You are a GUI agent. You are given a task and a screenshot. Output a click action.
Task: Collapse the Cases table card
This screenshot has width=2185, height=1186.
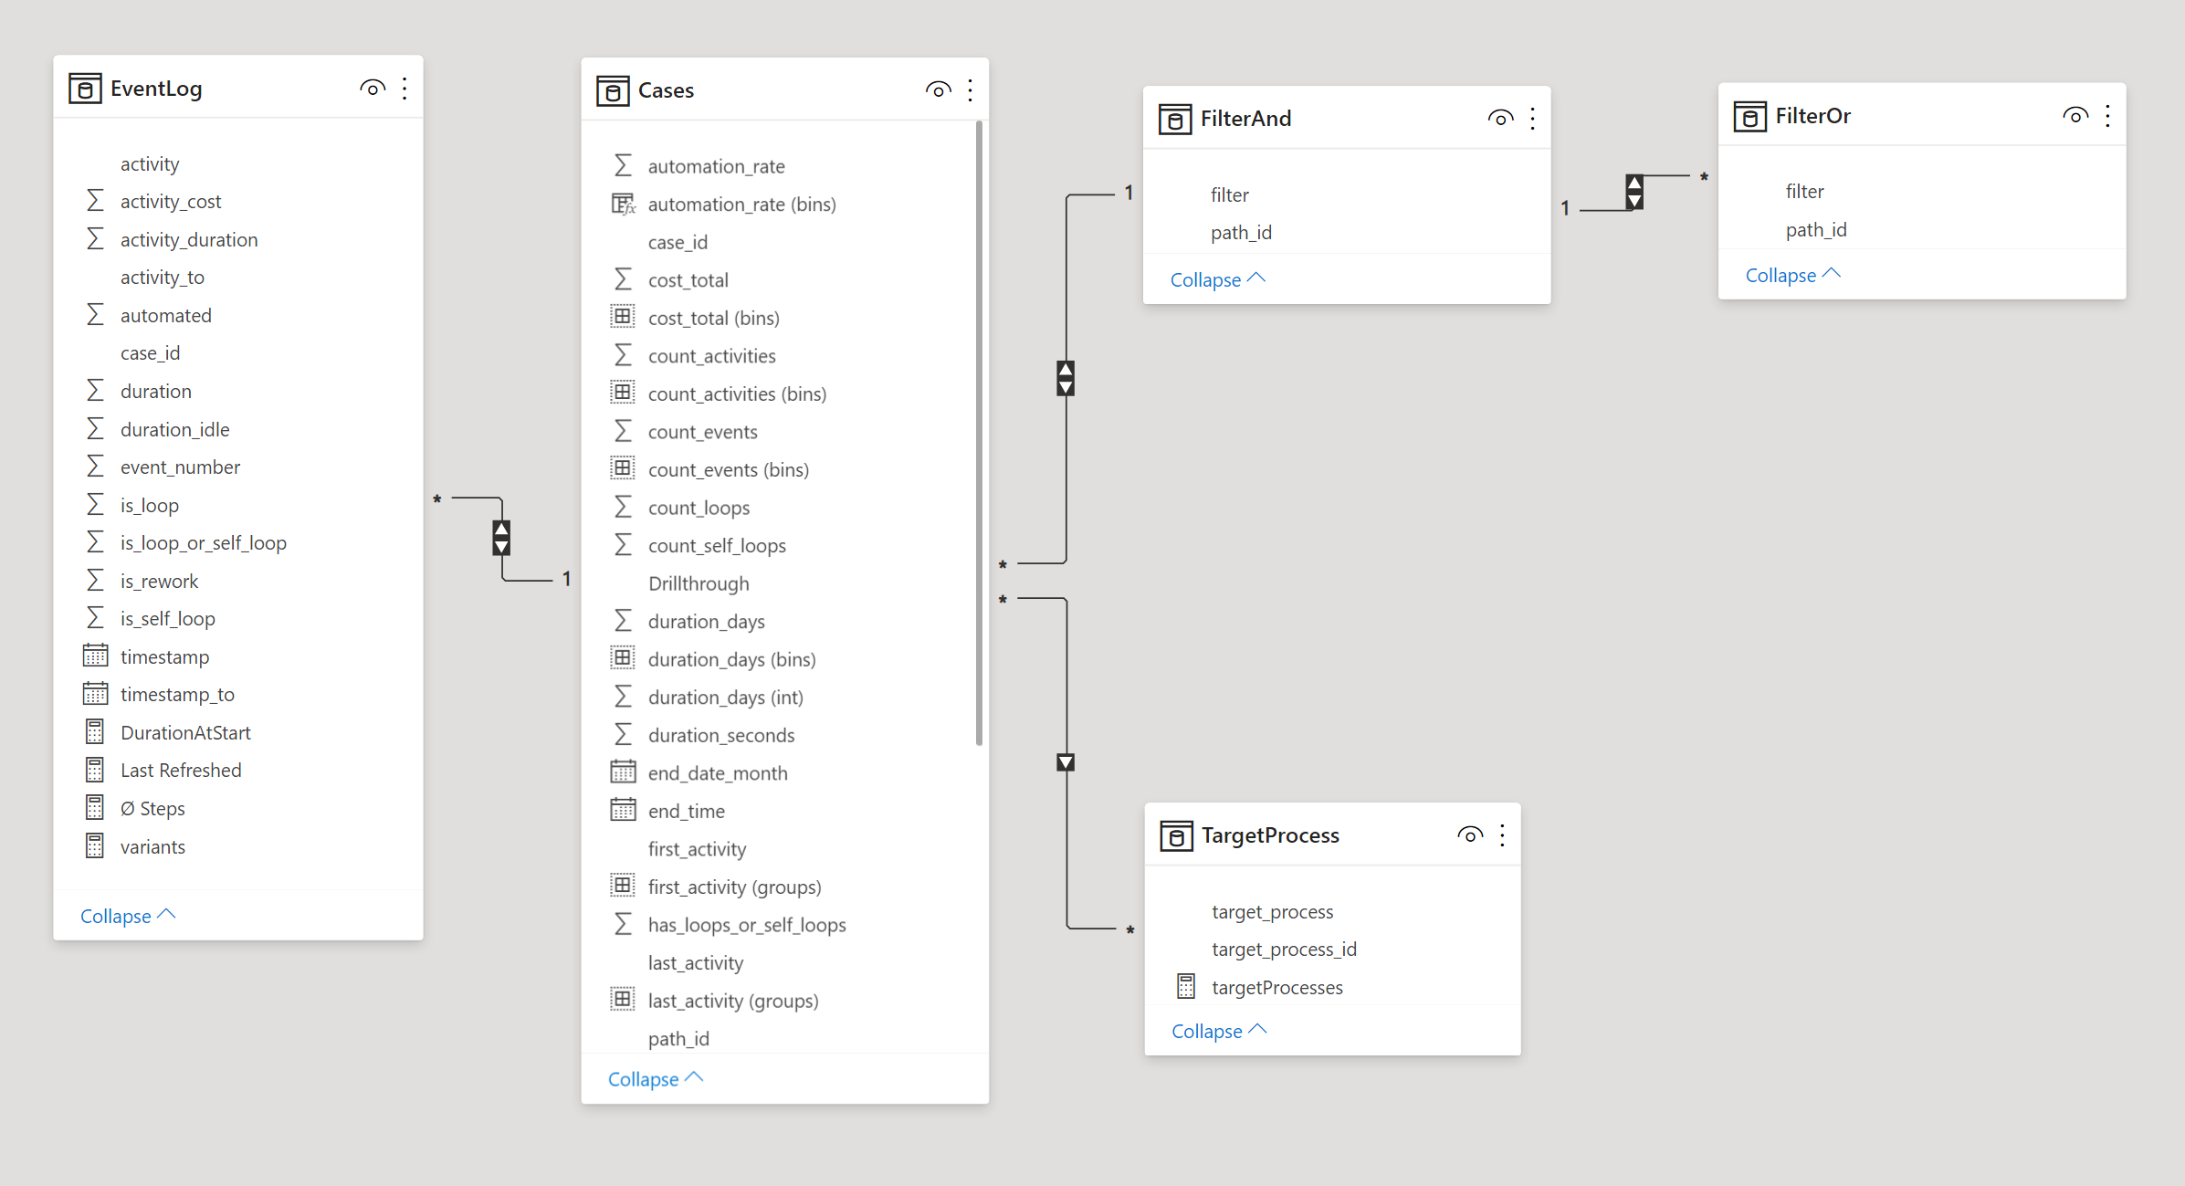(656, 1079)
